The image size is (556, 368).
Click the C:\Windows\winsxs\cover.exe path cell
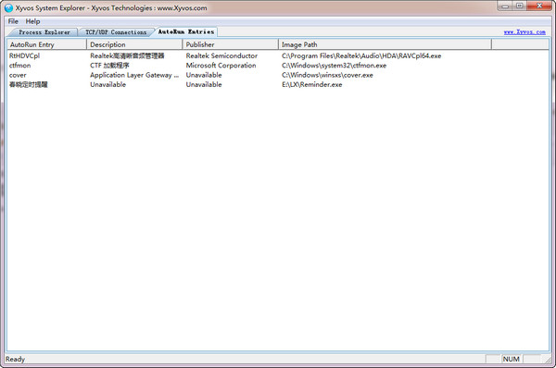pos(327,75)
